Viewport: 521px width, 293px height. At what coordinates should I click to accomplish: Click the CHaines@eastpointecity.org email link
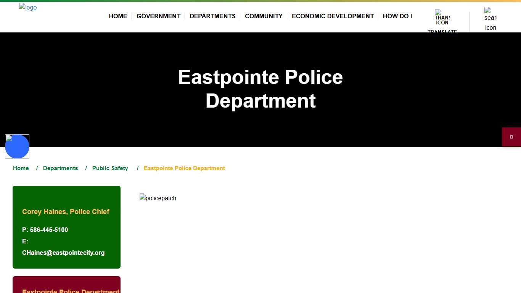[x=63, y=253]
